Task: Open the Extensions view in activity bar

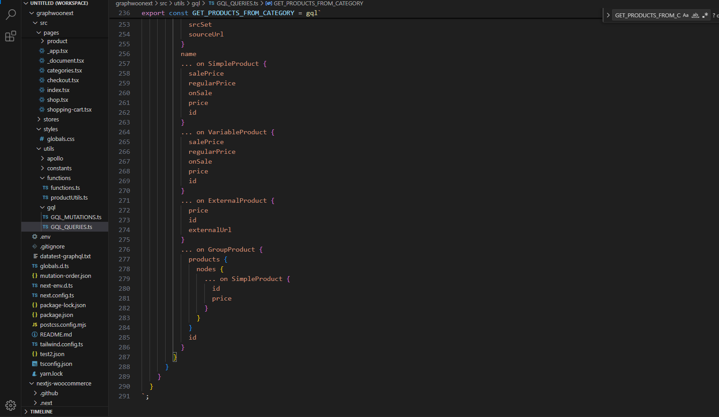Action: coord(11,36)
